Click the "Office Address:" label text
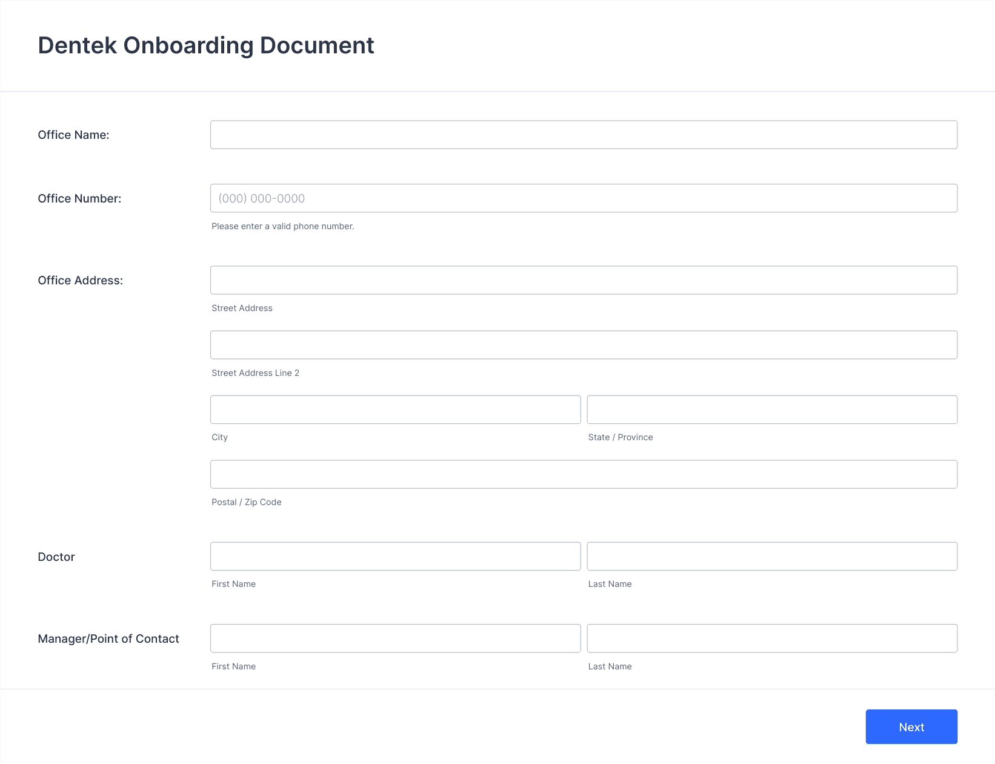 coord(80,281)
